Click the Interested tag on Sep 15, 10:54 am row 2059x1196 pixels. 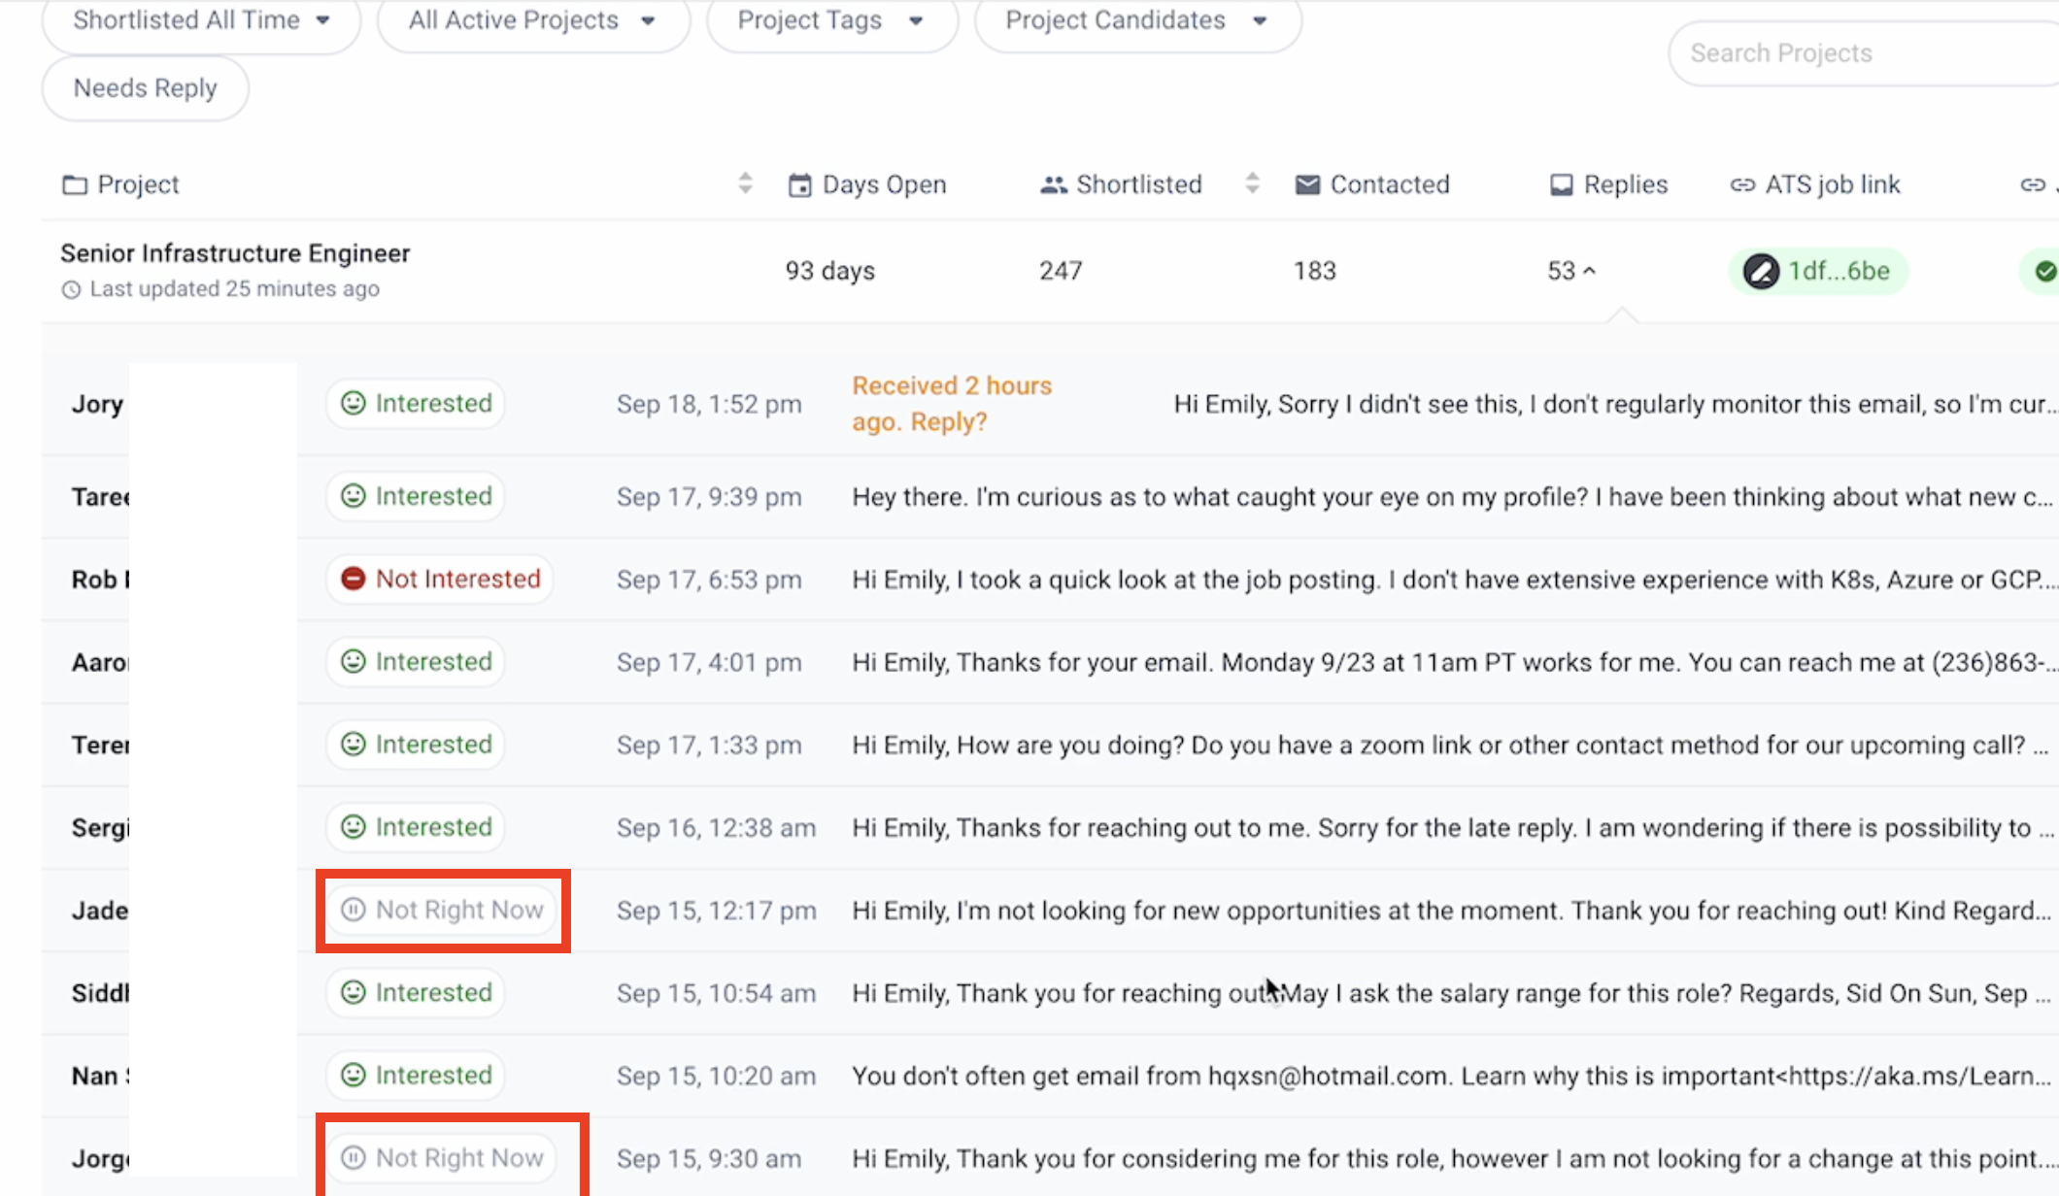[416, 992]
